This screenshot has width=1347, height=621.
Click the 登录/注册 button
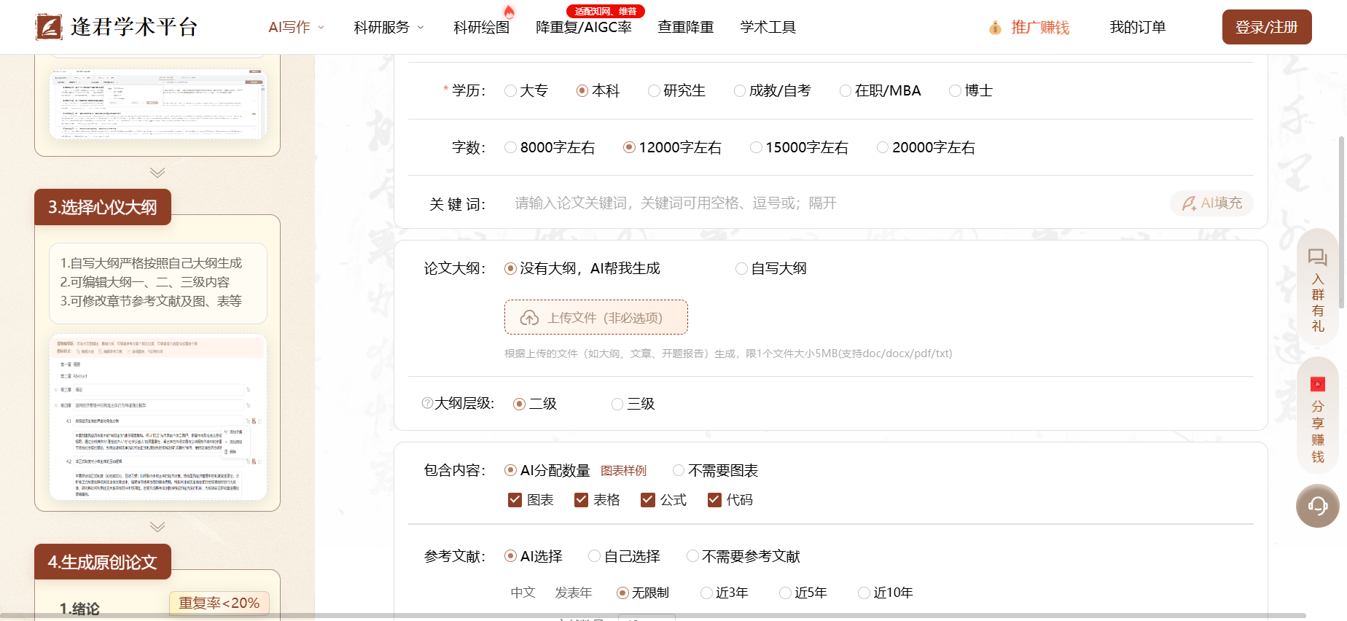(1267, 27)
